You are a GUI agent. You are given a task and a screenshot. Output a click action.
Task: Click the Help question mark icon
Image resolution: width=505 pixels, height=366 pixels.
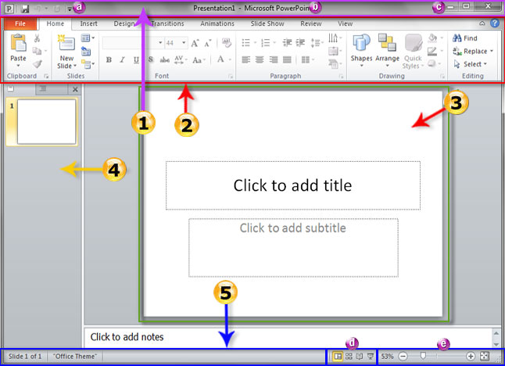[495, 23]
